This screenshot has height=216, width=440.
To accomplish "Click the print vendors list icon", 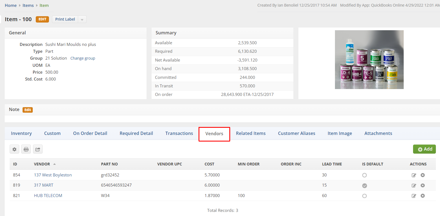I will pyautogui.click(x=26, y=149).
